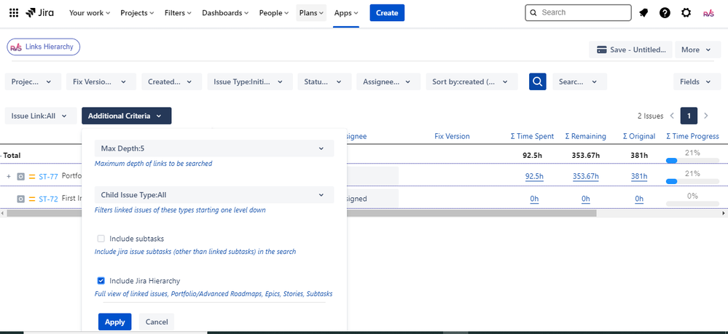
Task: Go to previous page arrow
Action: click(x=672, y=116)
